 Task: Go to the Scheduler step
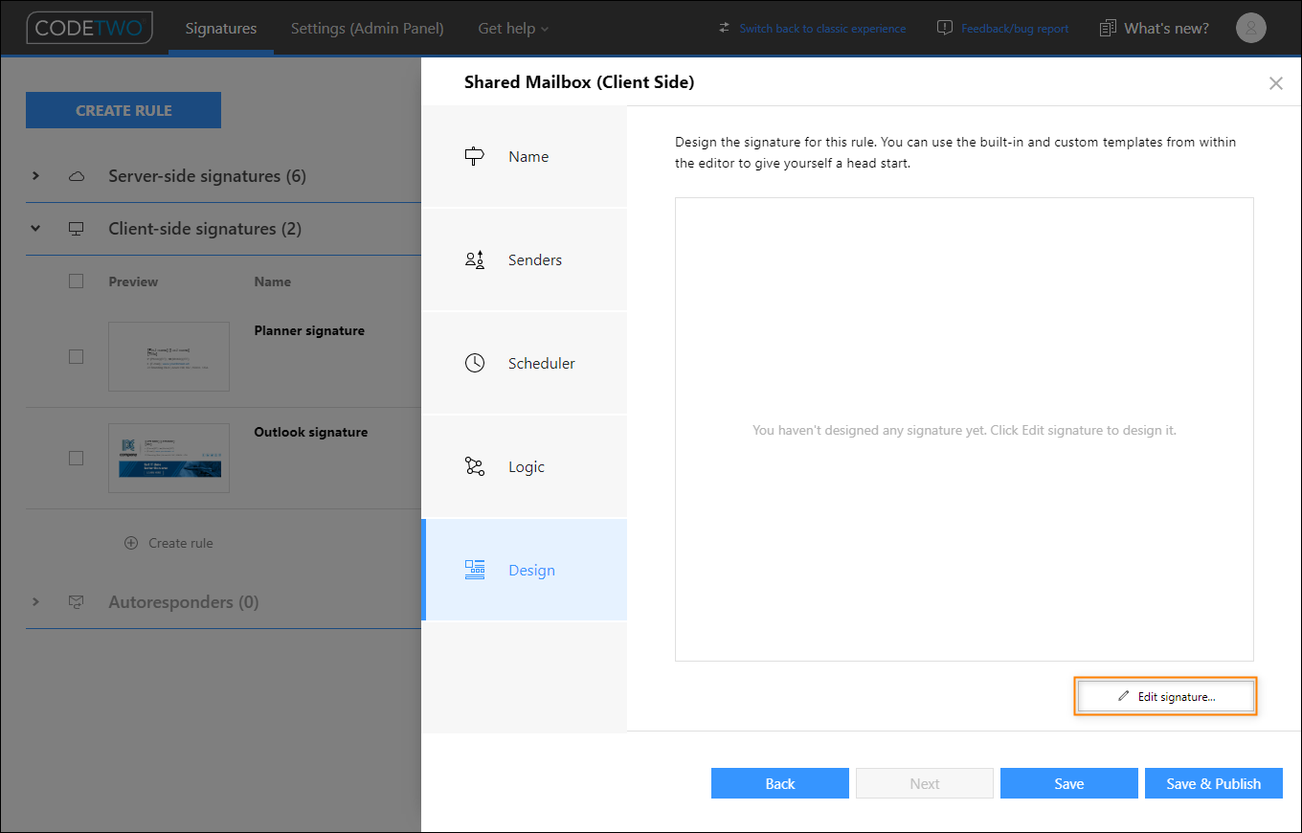pyautogui.click(x=524, y=363)
